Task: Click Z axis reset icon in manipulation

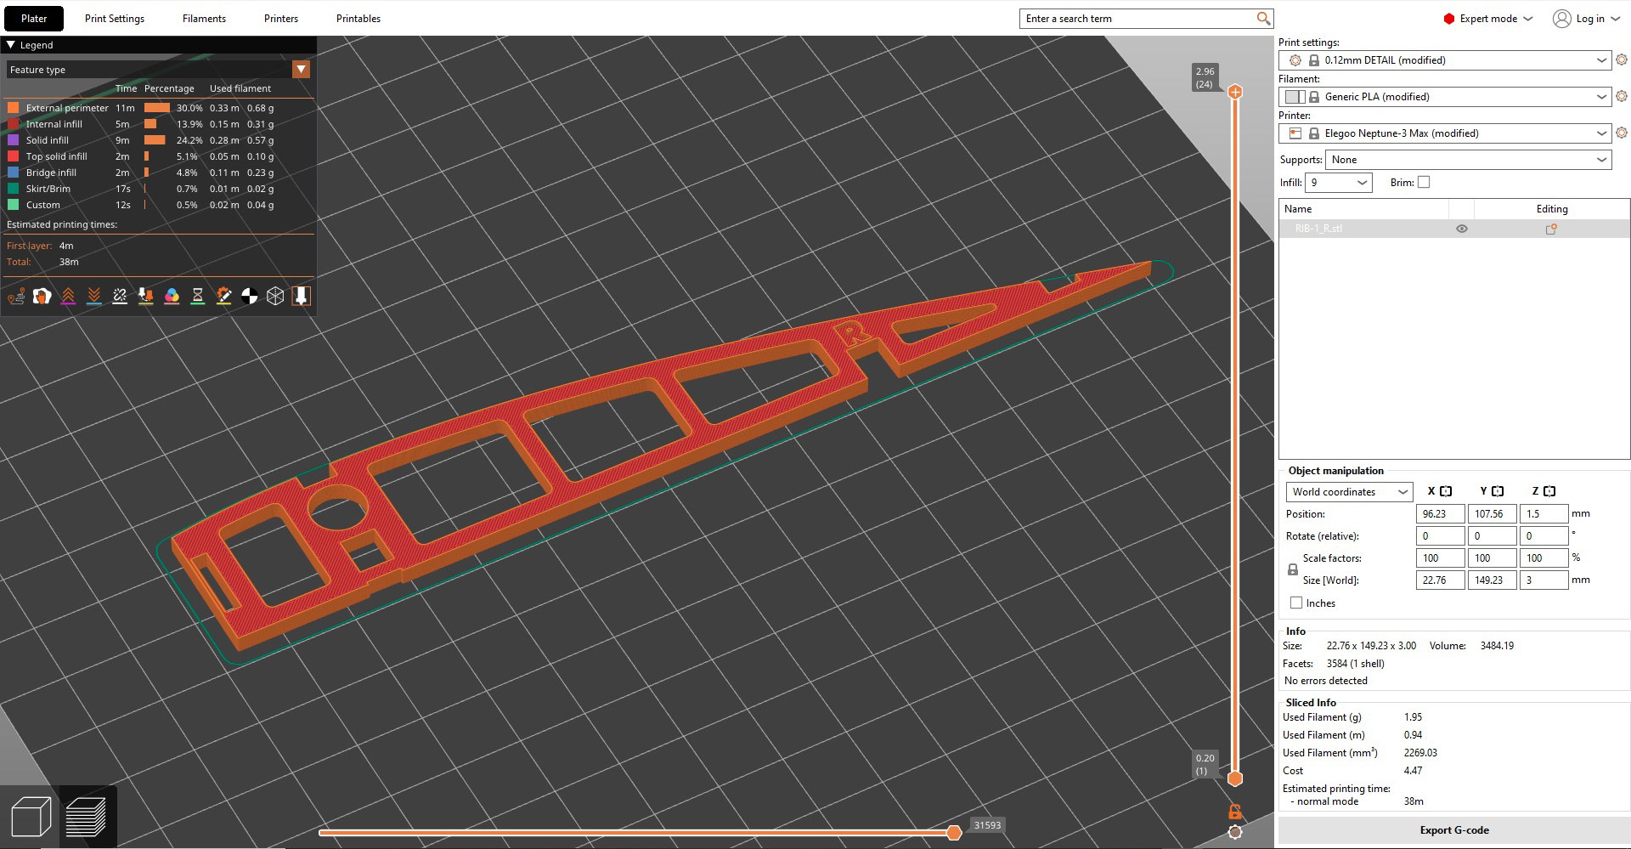Action: [x=1549, y=491]
